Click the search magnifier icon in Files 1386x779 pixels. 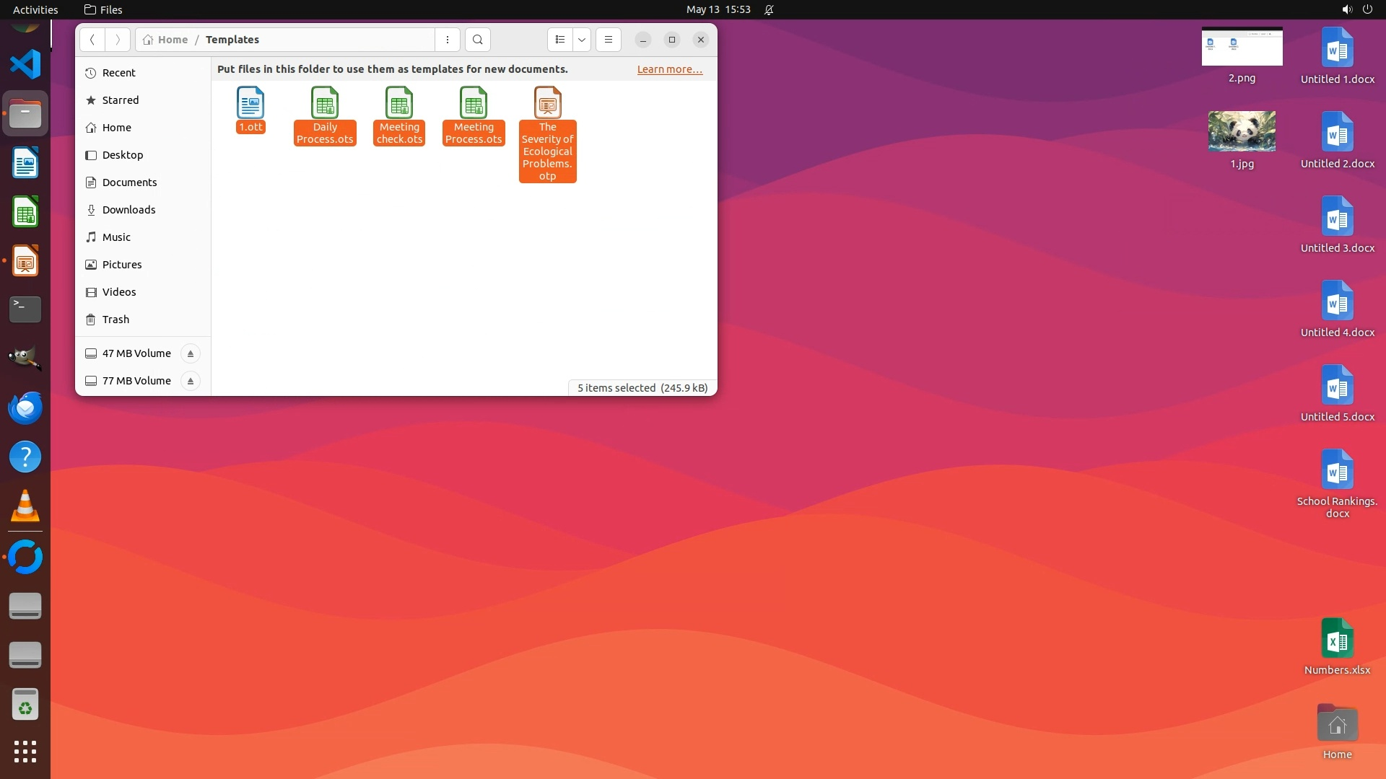477,40
